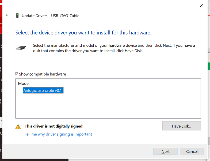This screenshot has height=161, width=210.
Task: Click the back arrow in Update Drivers wizard
Action: click(x=7, y=15)
